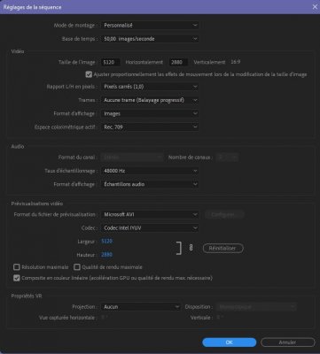Open the Espace colorimétrique actif dropdown
Image resolution: width=320 pixels, height=354 pixels.
pos(150,127)
